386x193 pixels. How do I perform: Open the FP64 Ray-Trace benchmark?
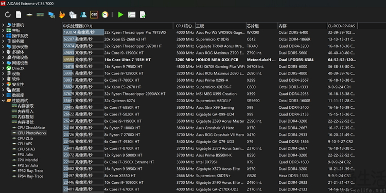pyautogui.click(x=28, y=176)
